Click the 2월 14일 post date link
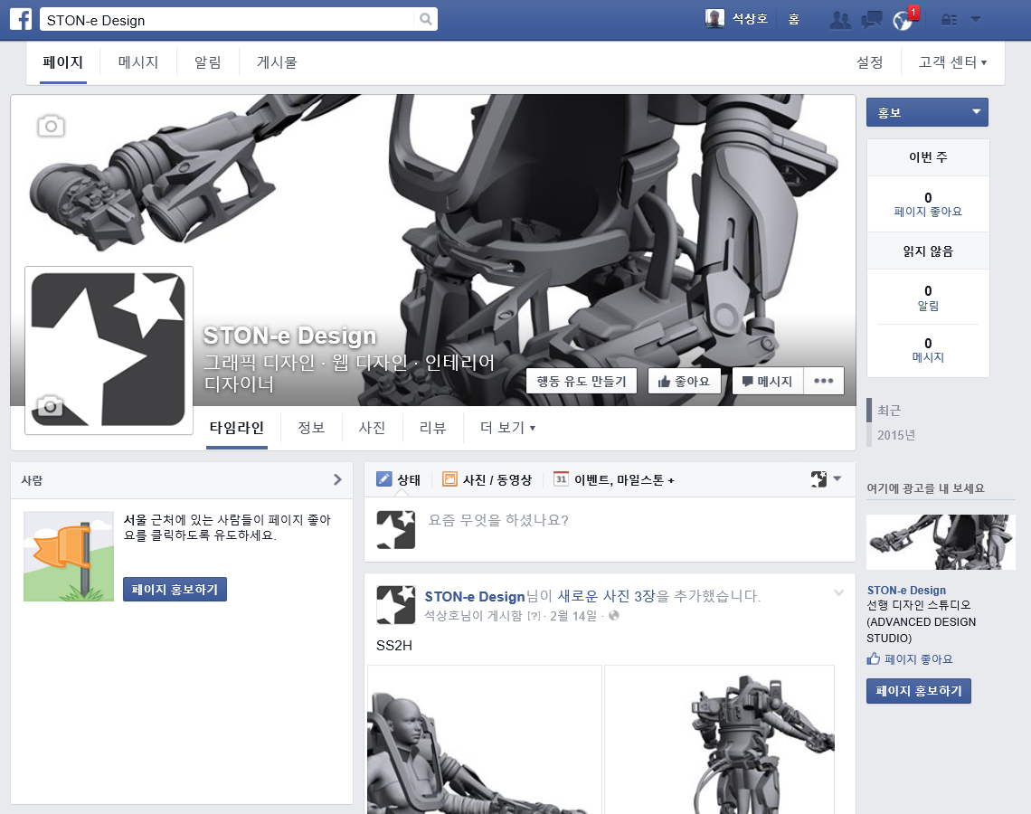Viewport: 1031px width, 814px height. point(573,616)
